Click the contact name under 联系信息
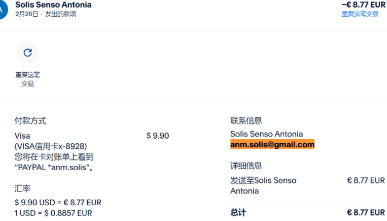This screenshot has height=221, width=387. coord(273,134)
